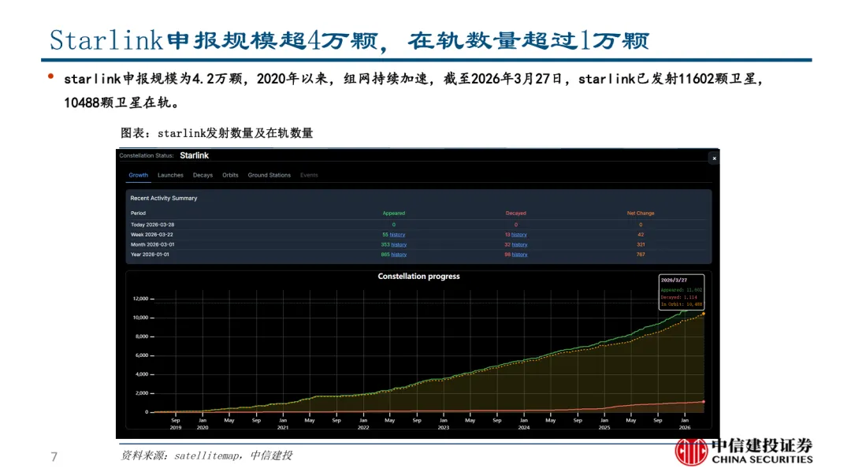Select the "Week 2026-03-22" row label
The image size is (851, 476).
152,235
